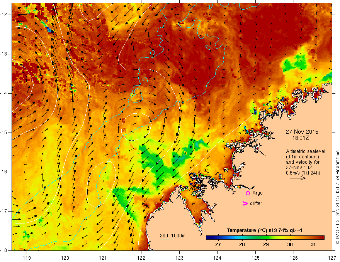Click the '(0.1m contours)' caption text
The width and height of the screenshot is (340, 262).
pos(303,157)
